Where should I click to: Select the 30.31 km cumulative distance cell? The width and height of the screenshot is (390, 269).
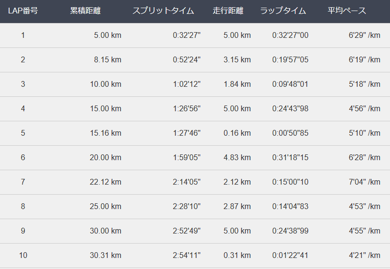tap(106, 255)
